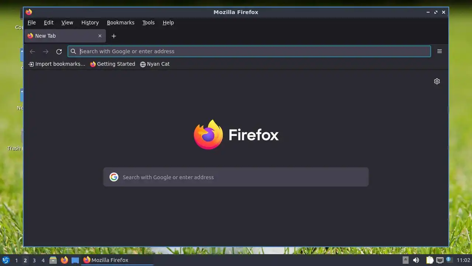This screenshot has width=472, height=266.
Task: Open the Firefox launcher in the taskbar
Action: click(x=65, y=260)
